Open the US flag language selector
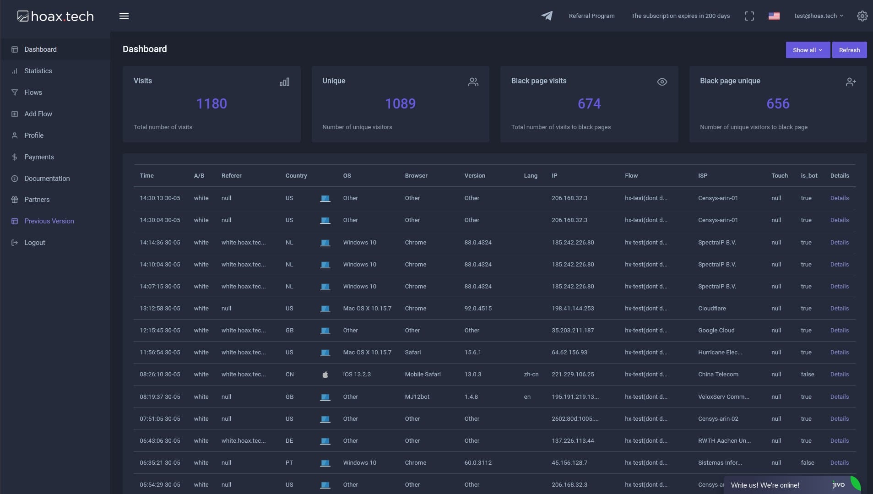 [x=774, y=16]
